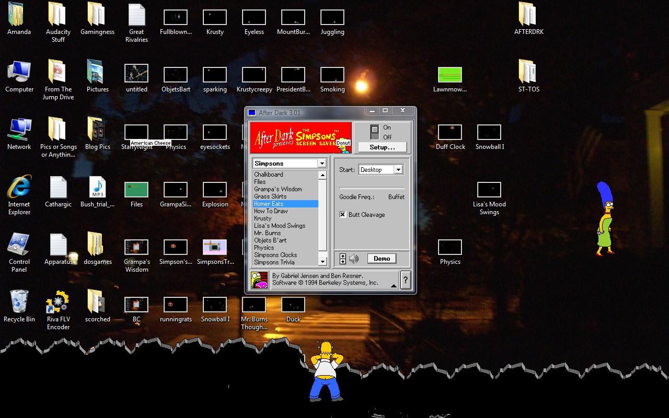Choose Objets B'art in the module list
The image size is (669, 418).
coord(285,240)
